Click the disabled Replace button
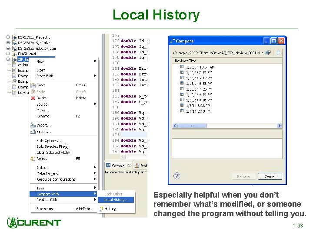This screenshot has width=313, height=234. 243,176
